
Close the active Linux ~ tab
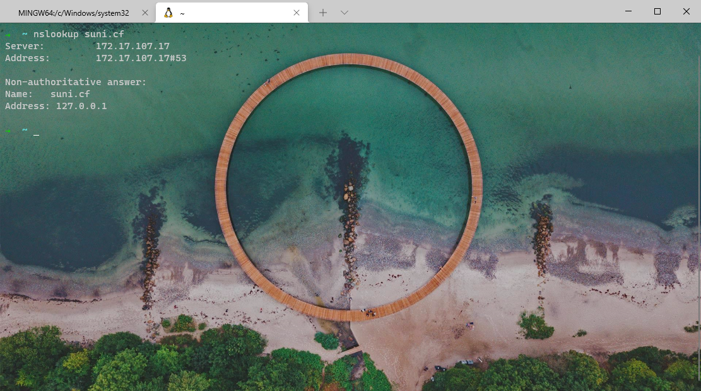click(x=297, y=13)
